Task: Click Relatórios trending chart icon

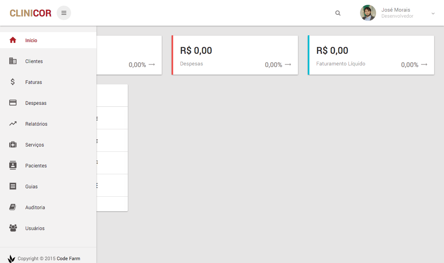Action: tap(13, 123)
